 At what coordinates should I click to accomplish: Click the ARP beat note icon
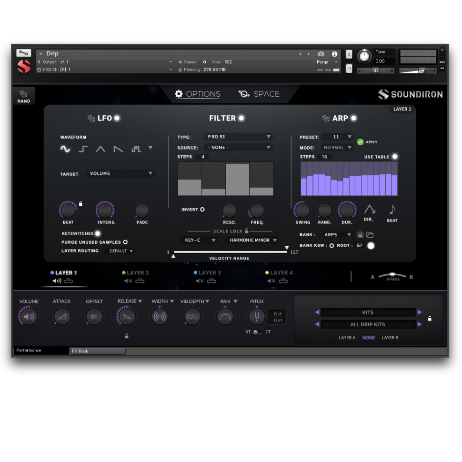click(x=392, y=209)
